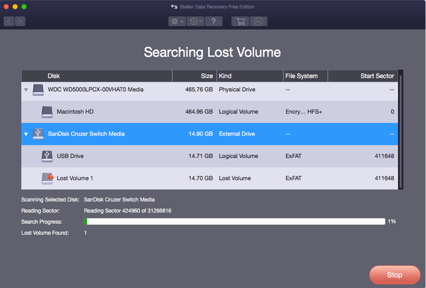Click the green zoom window button
The width and height of the screenshot is (426, 288).
click(x=24, y=6)
